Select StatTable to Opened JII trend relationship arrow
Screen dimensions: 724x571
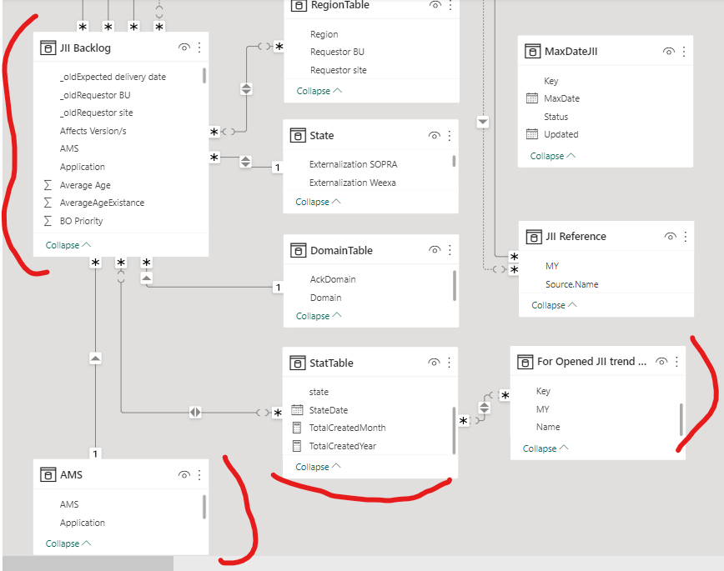point(484,408)
